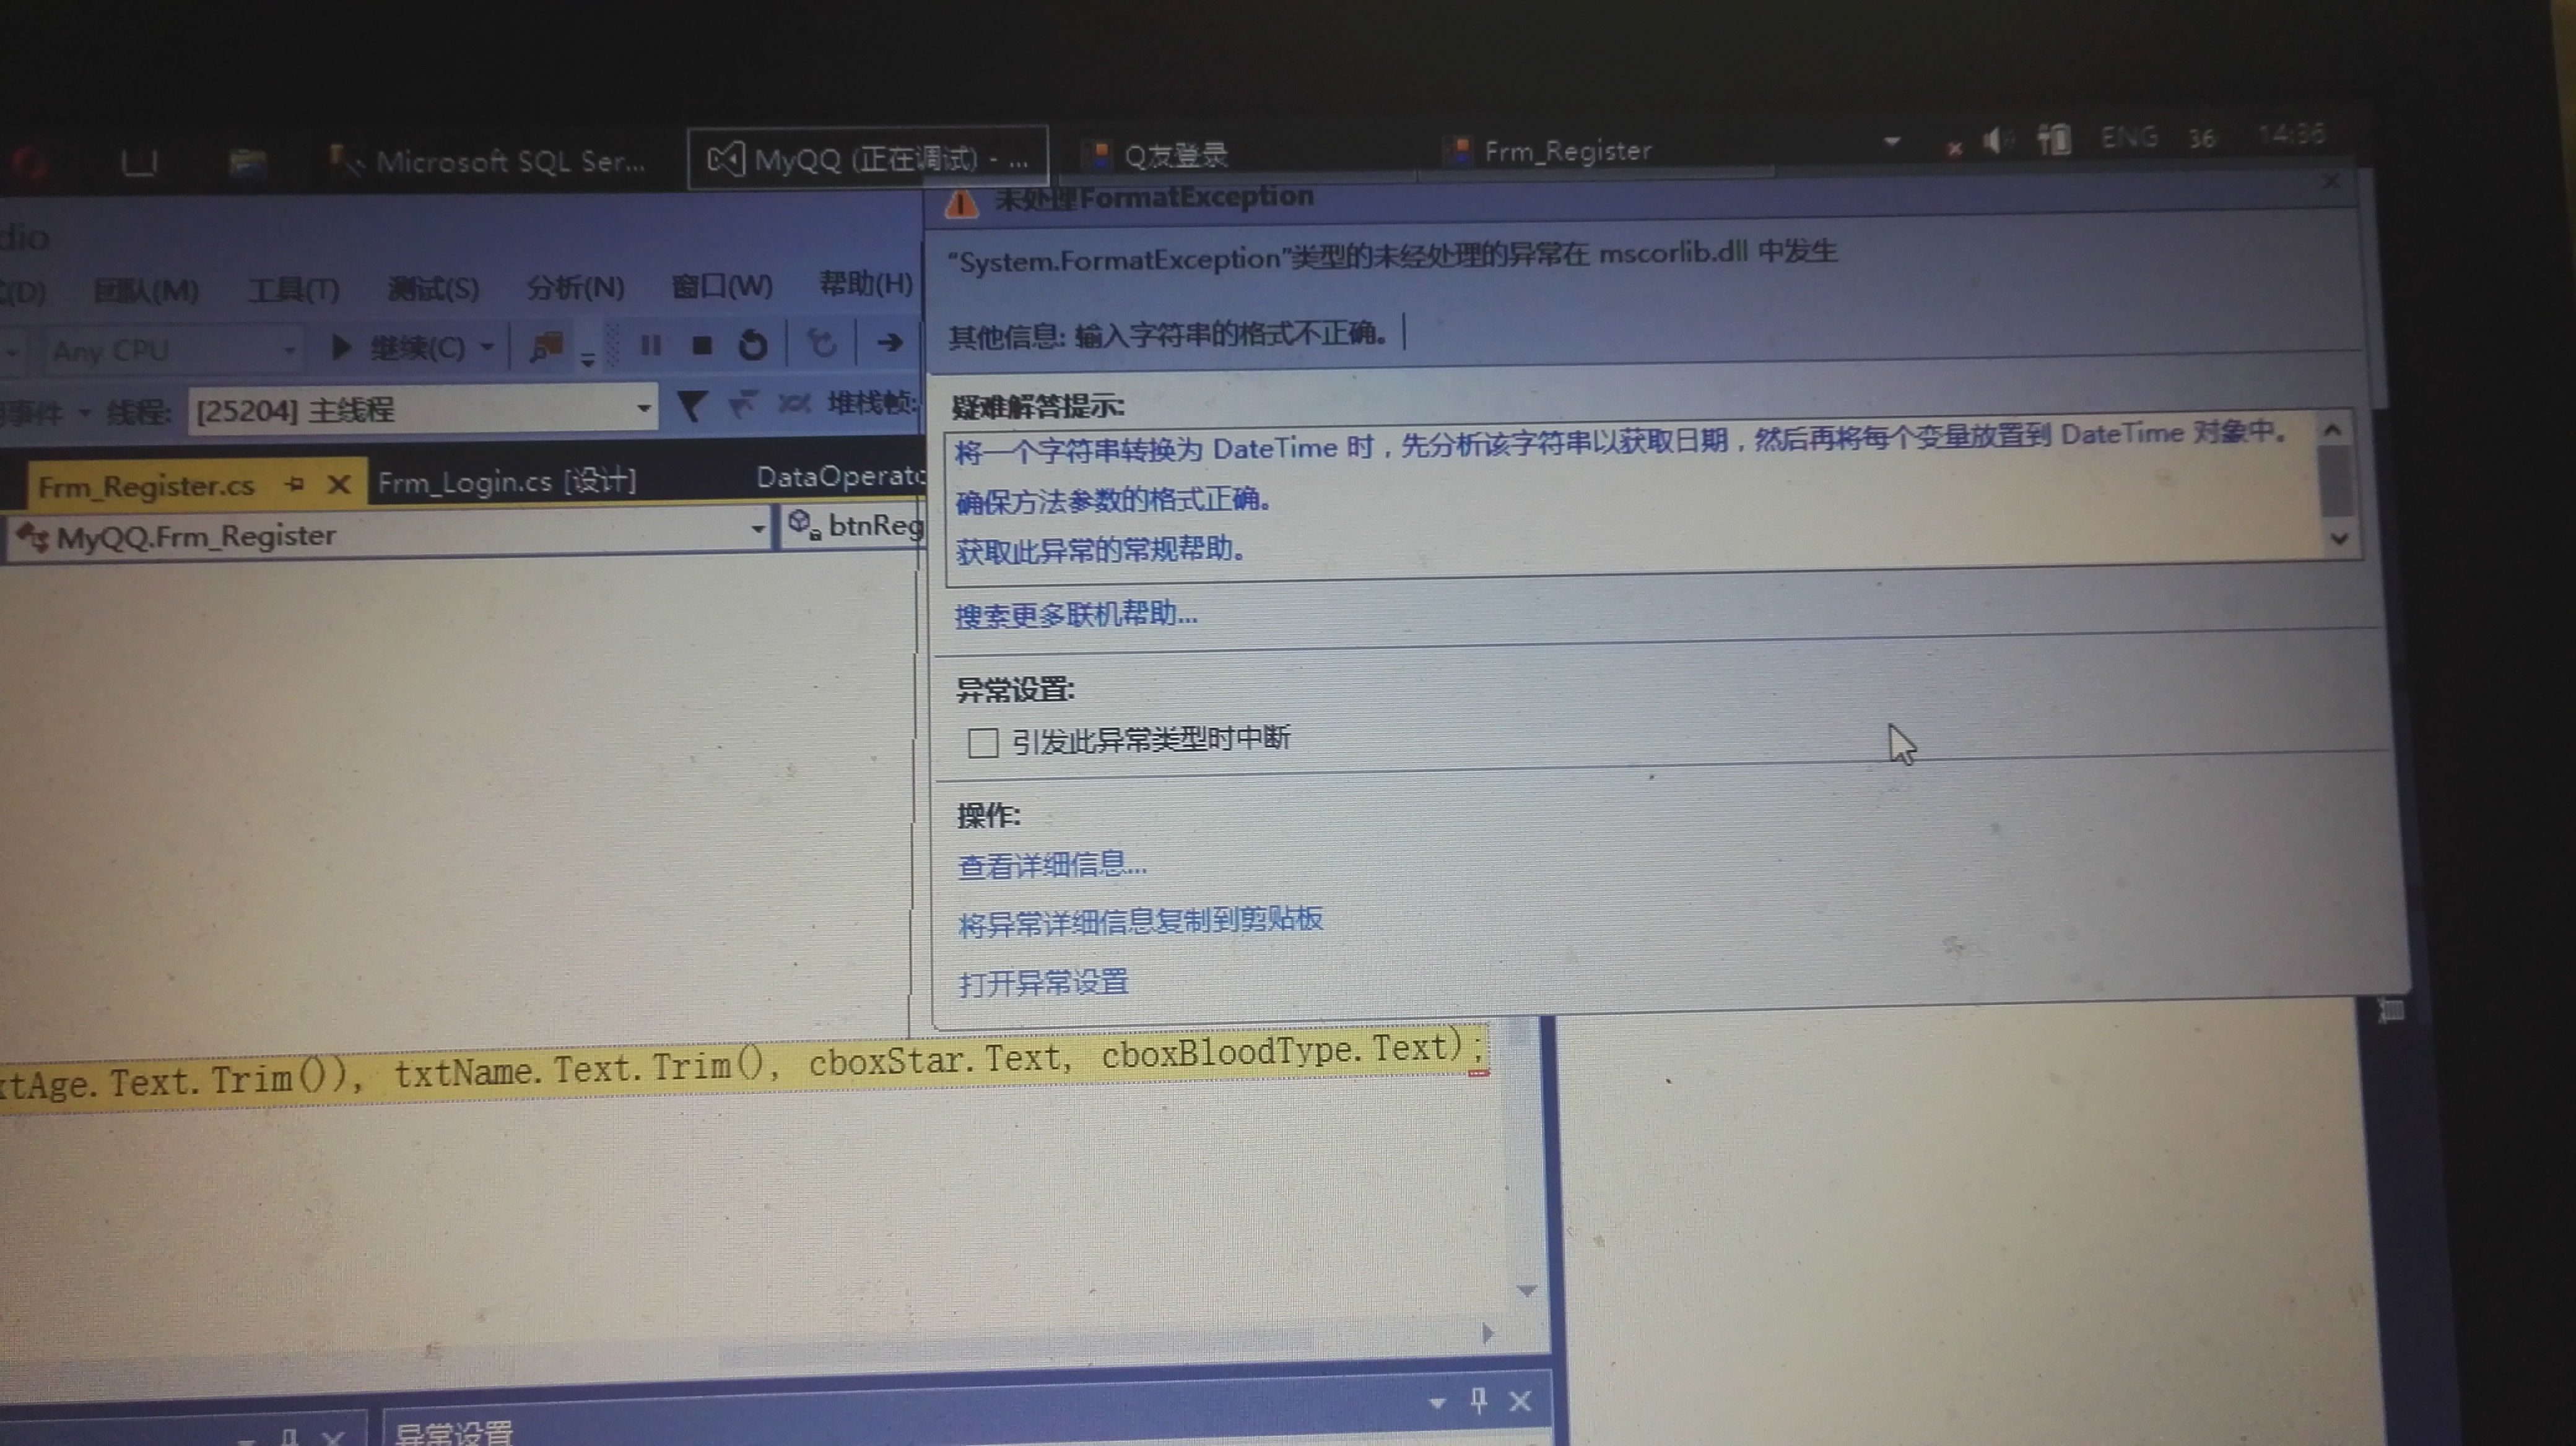This screenshot has width=2576, height=1446.
Task: Pin the bottom panel with pushpin icon
Action: tap(1479, 1400)
